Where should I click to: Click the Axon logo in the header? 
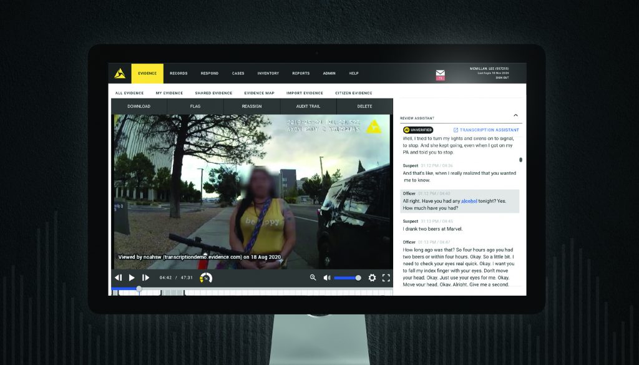(x=120, y=74)
